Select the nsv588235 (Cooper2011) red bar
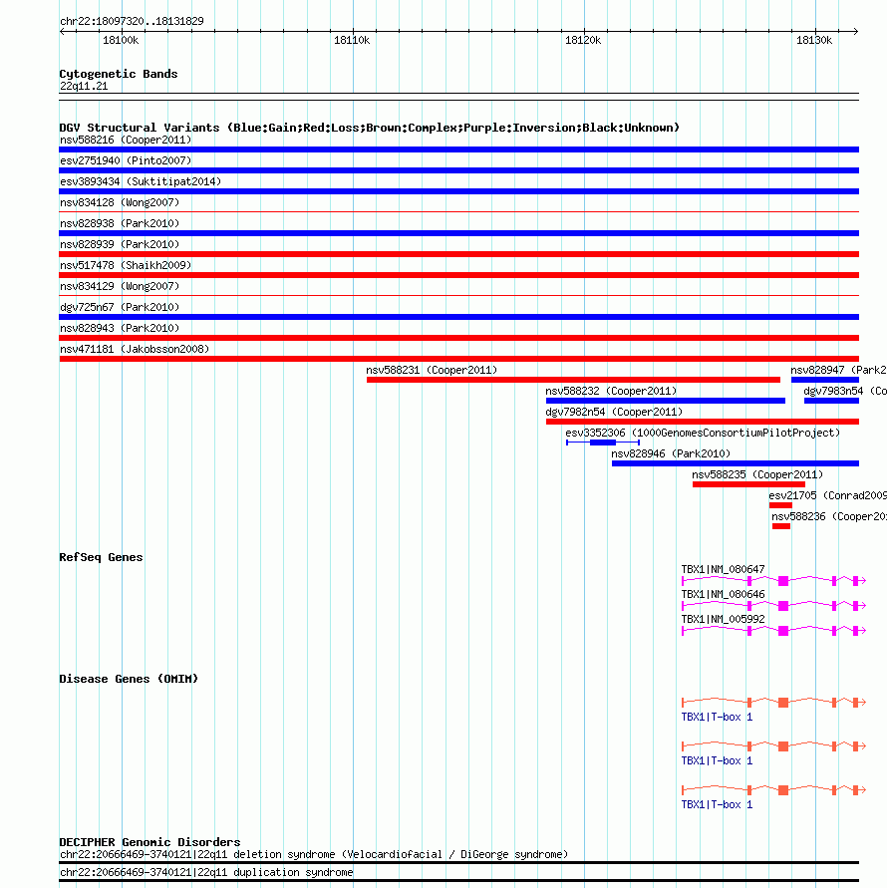The height and width of the screenshot is (888, 887). pyautogui.click(x=748, y=484)
